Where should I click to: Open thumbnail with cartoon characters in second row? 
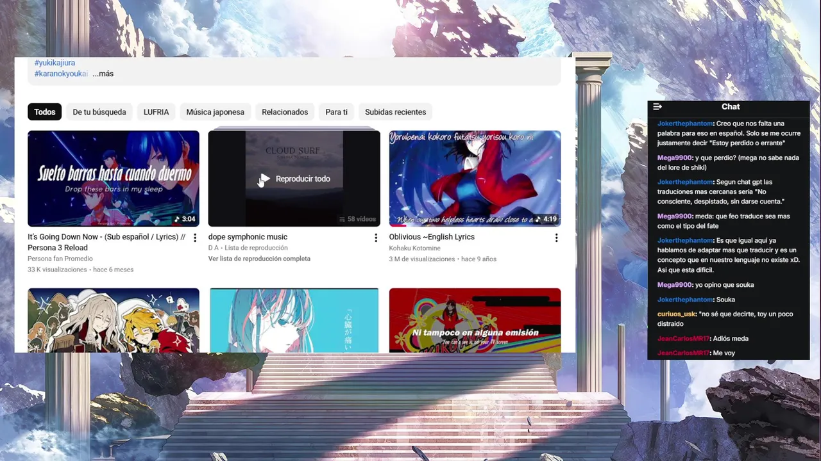pyautogui.click(x=114, y=320)
